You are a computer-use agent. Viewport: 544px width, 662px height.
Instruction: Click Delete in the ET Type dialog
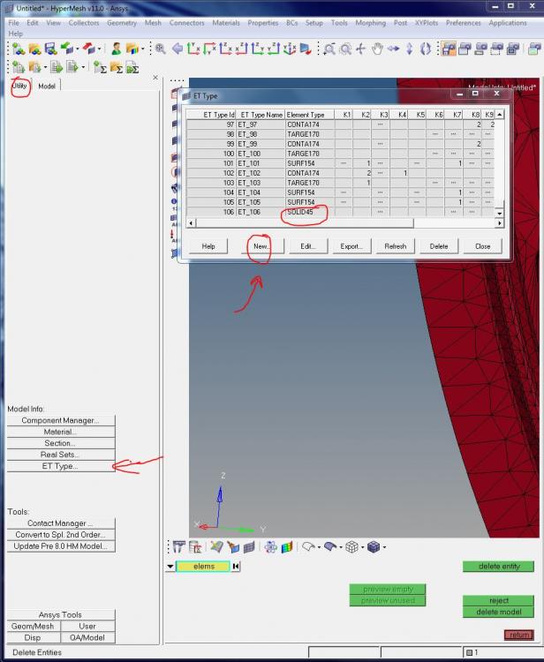pos(439,246)
